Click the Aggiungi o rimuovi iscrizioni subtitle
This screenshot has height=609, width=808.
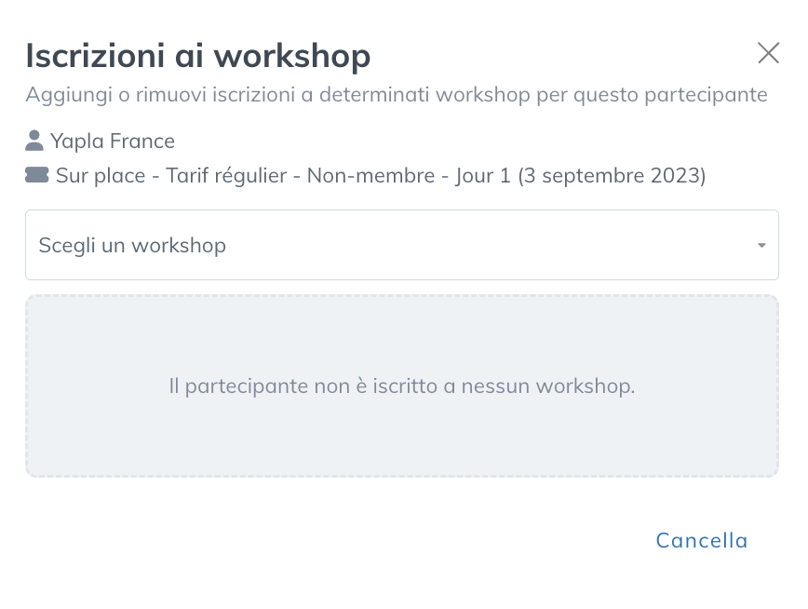pos(397,95)
